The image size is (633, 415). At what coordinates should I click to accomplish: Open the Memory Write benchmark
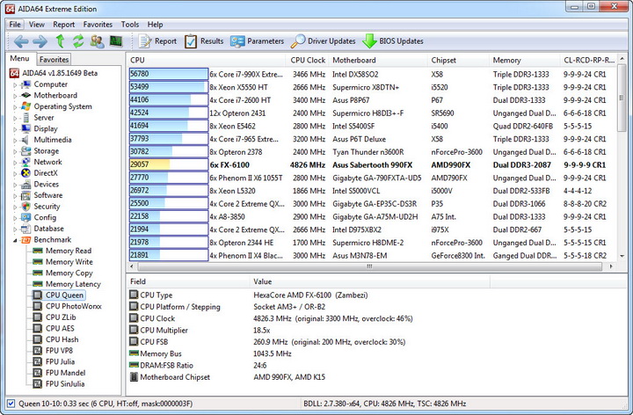pos(69,262)
